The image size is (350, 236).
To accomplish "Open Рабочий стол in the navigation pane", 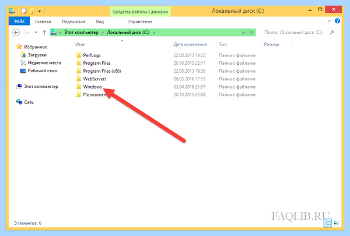I will pyautogui.click(x=42, y=71).
